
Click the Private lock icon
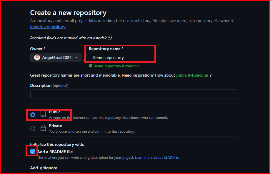[x=43, y=128]
